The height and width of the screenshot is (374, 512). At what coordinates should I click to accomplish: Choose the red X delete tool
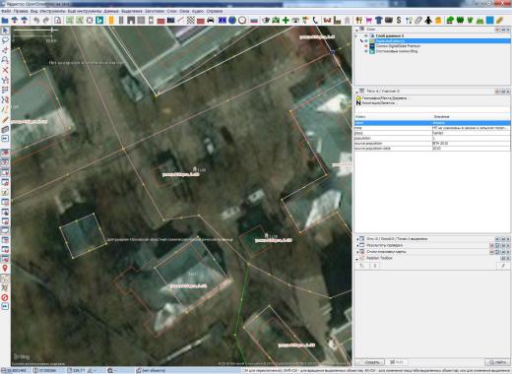(x=5, y=70)
